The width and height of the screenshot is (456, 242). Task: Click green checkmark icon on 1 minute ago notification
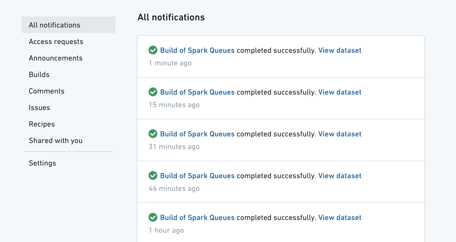pyautogui.click(x=153, y=50)
